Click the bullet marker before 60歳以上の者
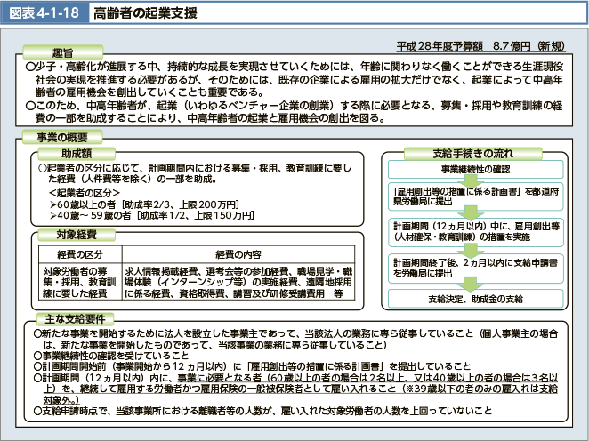 53,204
